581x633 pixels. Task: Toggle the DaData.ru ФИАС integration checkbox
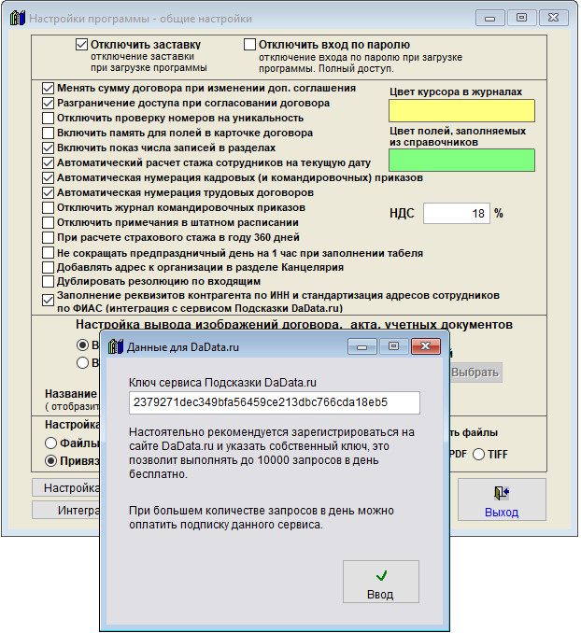[48, 301]
